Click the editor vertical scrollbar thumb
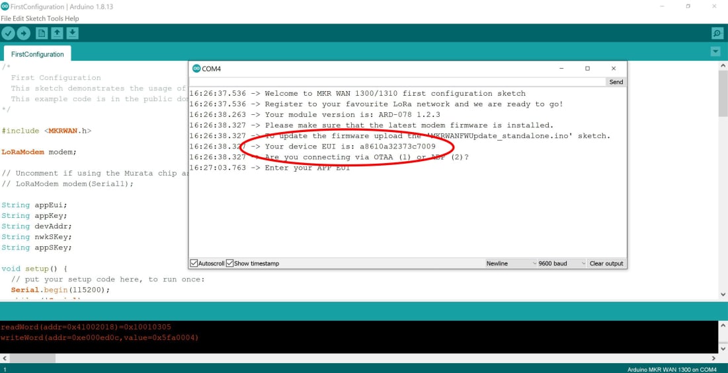Screen dimensions: 728x373 tap(723, 94)
